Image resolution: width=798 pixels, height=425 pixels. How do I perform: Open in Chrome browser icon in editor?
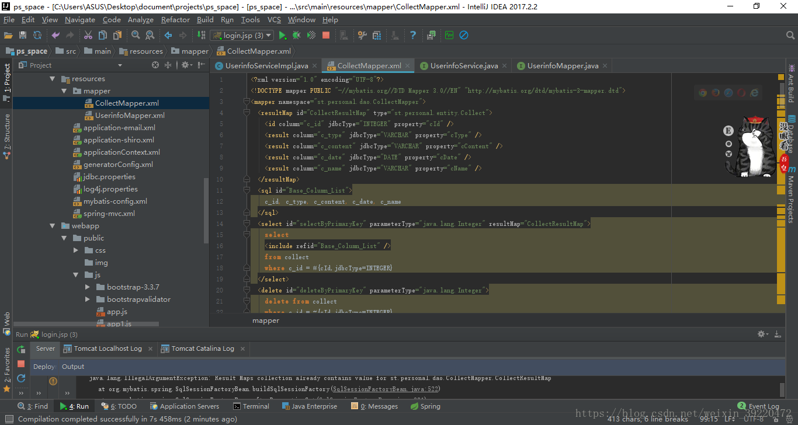click(703, 92)
